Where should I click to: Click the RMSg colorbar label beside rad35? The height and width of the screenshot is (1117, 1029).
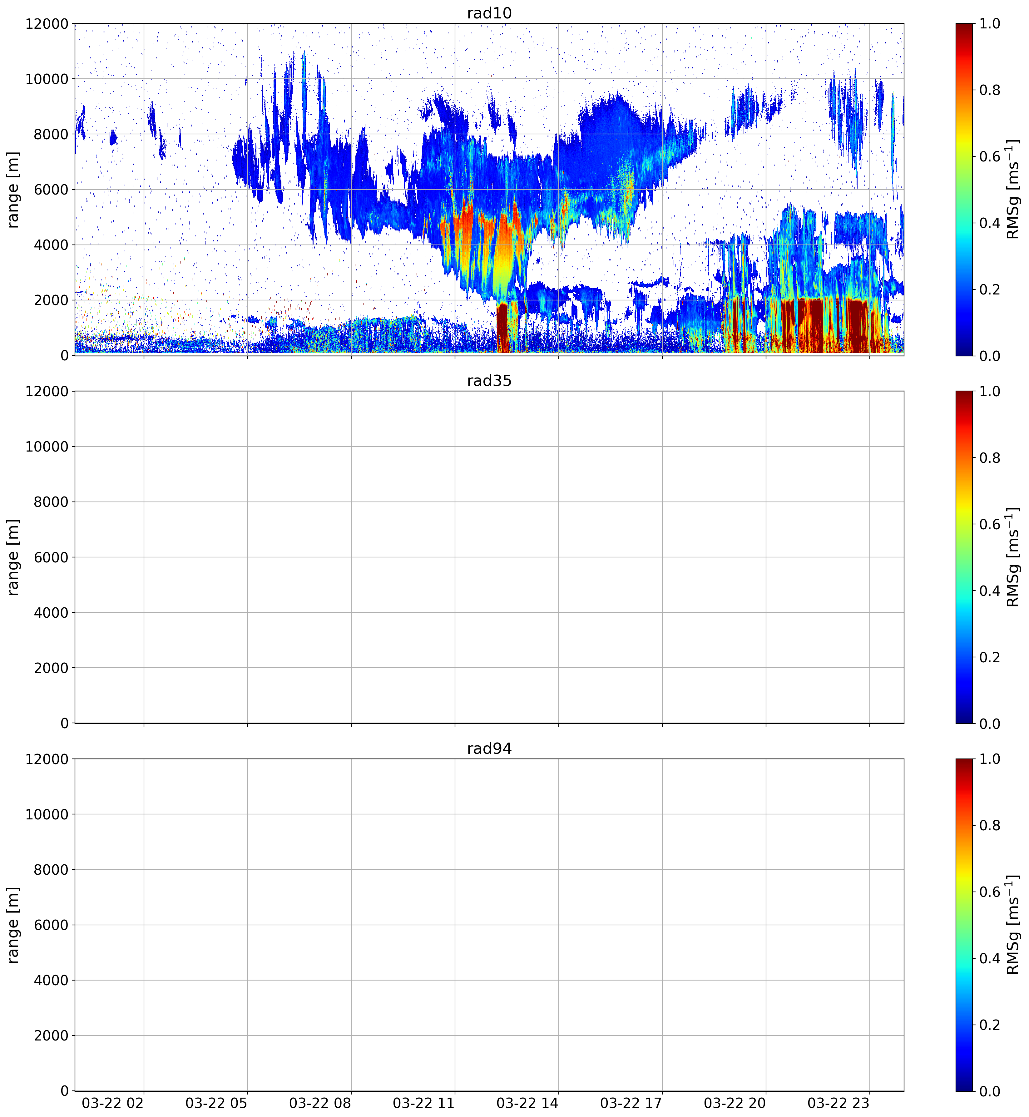click(x=1012, y=557)
